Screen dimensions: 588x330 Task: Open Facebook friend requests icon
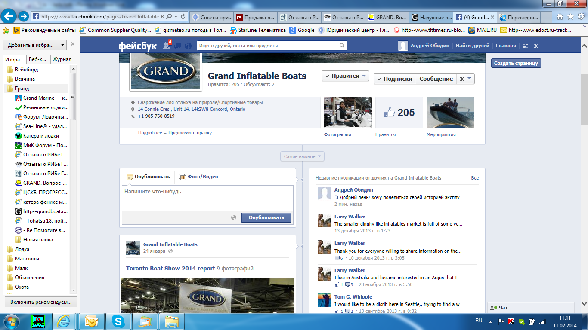pos(167,46)
